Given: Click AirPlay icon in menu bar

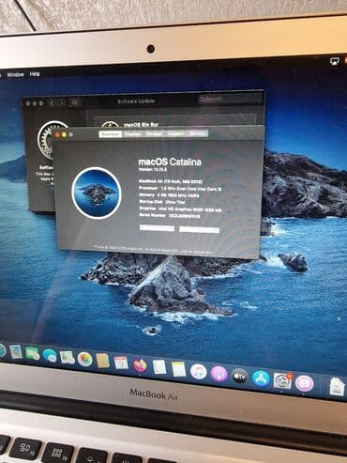Looking at the screenshot, I should (335, 61).
